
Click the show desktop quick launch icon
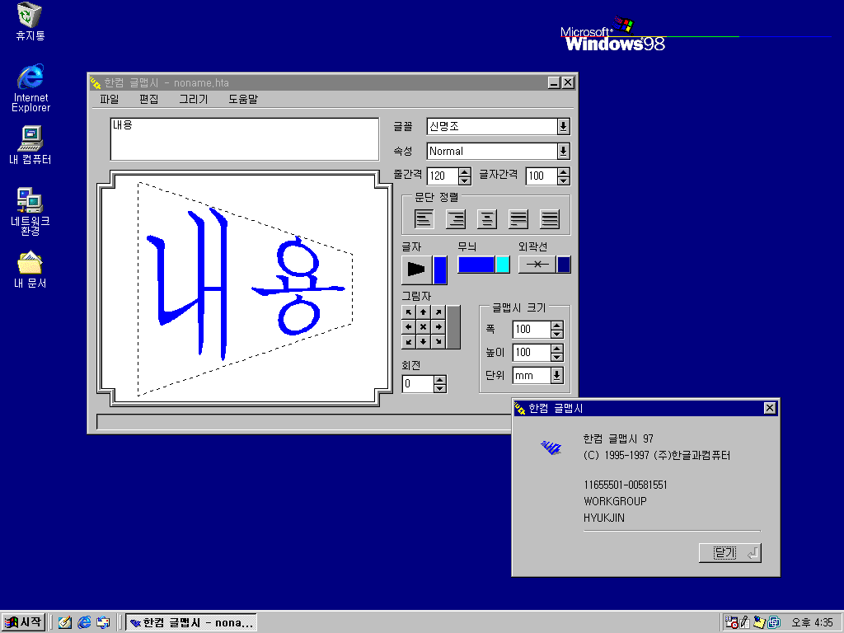(65, 622)
